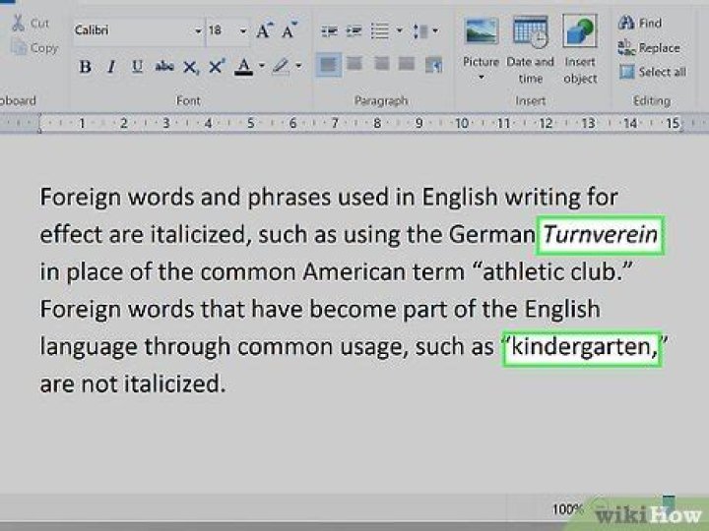Screen dimensions: 709x531
Task: Click the line spacing icon
Action: 420,30
